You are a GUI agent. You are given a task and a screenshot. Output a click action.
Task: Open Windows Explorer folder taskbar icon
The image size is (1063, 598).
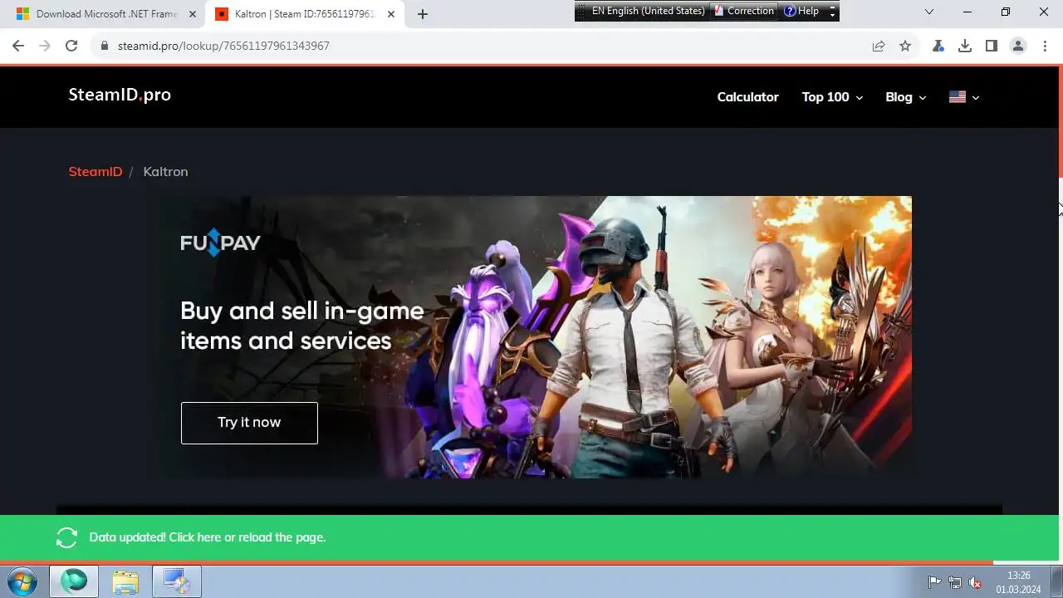(125, 581)
